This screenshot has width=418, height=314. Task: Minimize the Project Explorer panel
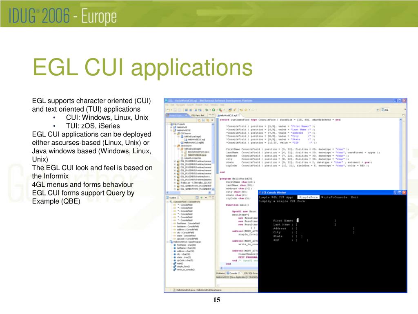[210, 115]
